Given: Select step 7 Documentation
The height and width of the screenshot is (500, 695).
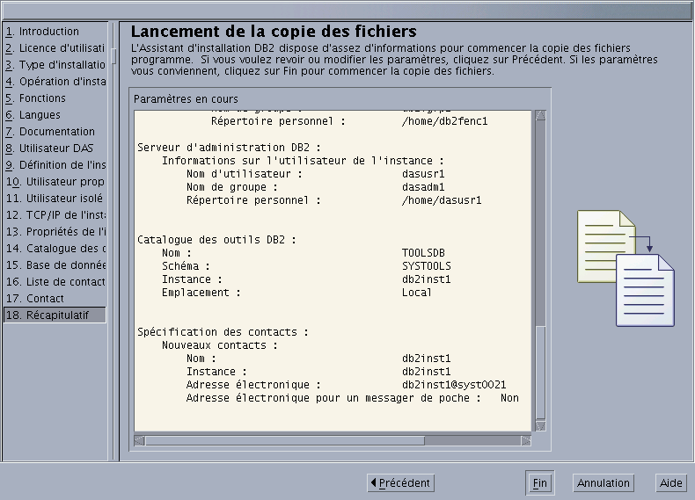Looking at the screenshot, I should coord(55,132).
